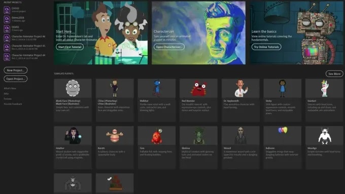345x194 pixels.
Task: Click the Walkbot title text
Action: 144,101
